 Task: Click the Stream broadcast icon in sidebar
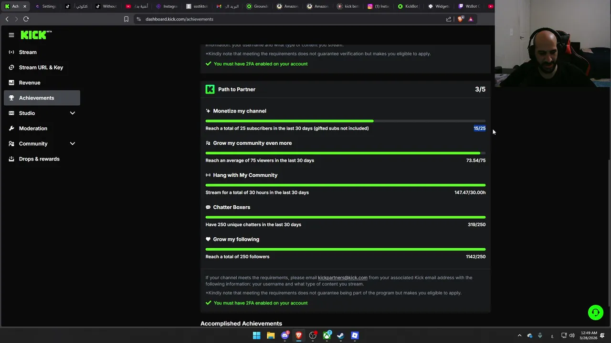pos(11,52)
